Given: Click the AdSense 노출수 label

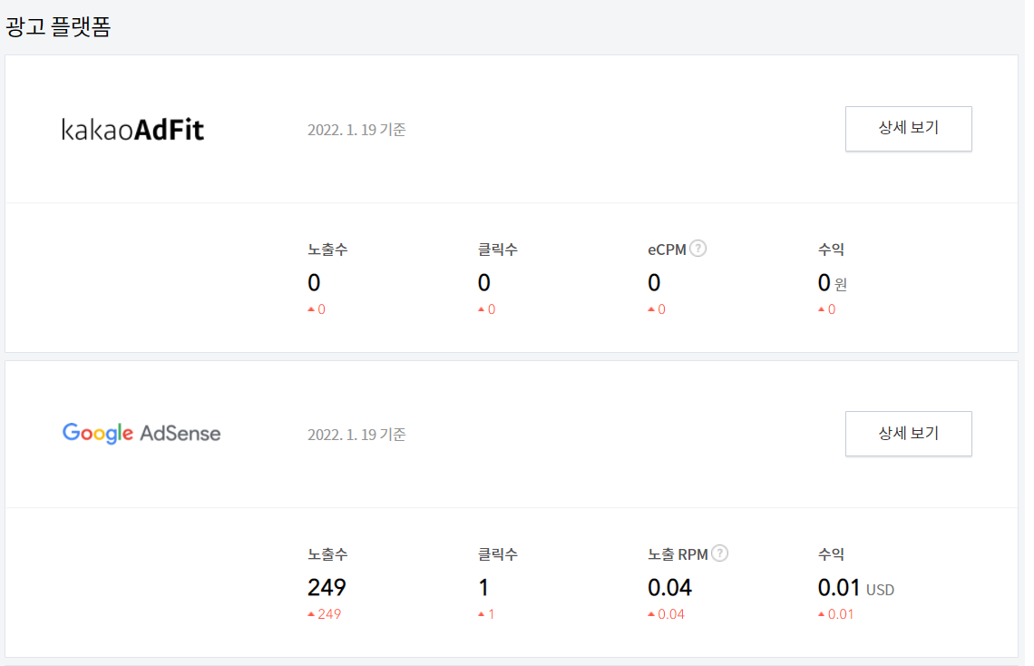Looking at the screenshot, I should click(327, 554).
